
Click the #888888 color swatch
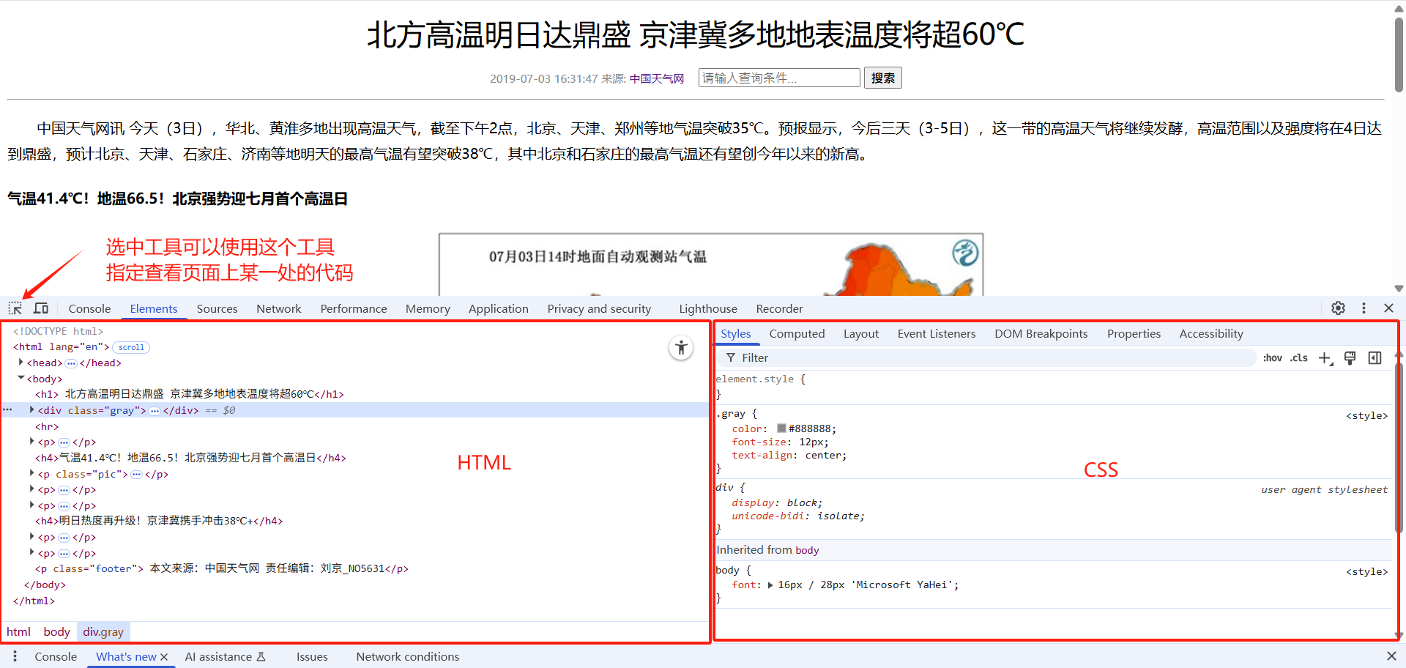click(781, 428)
